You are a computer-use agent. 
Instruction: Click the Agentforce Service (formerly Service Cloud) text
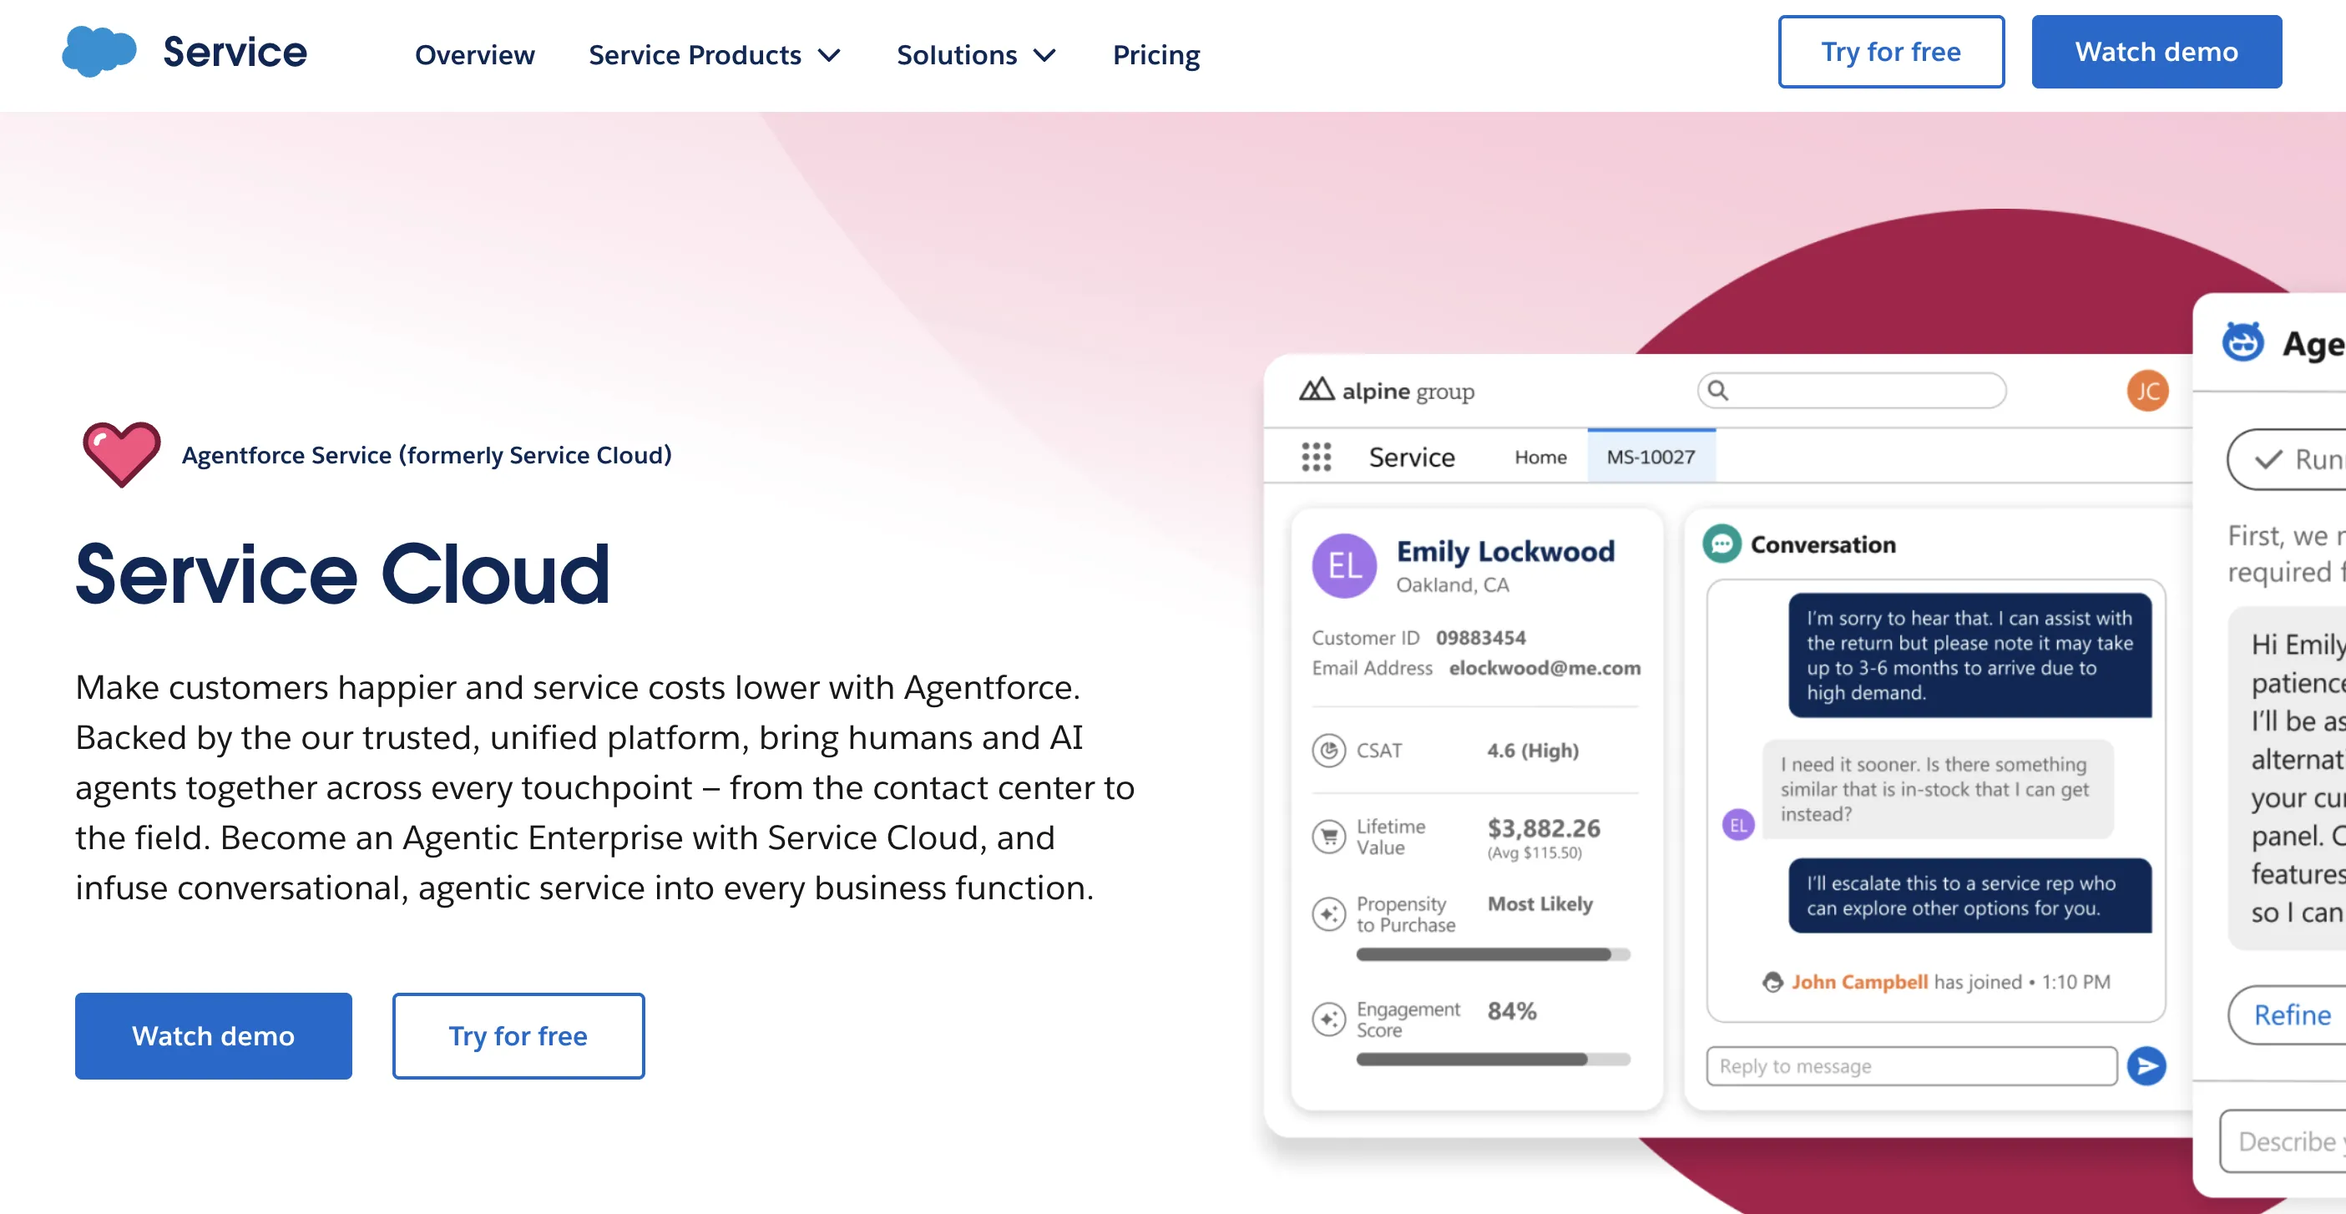(x=427, y=454)
